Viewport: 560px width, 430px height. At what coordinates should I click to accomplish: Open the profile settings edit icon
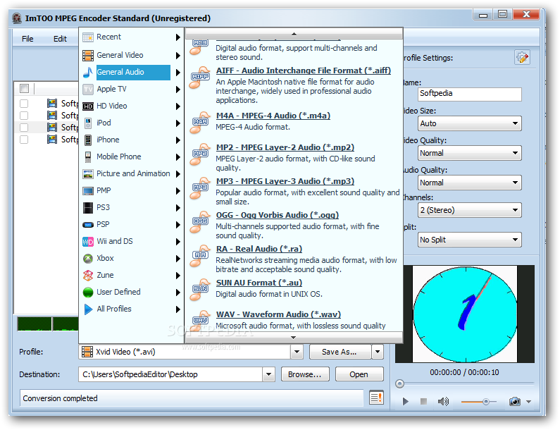pyautogui.click(x=522, y=58)
